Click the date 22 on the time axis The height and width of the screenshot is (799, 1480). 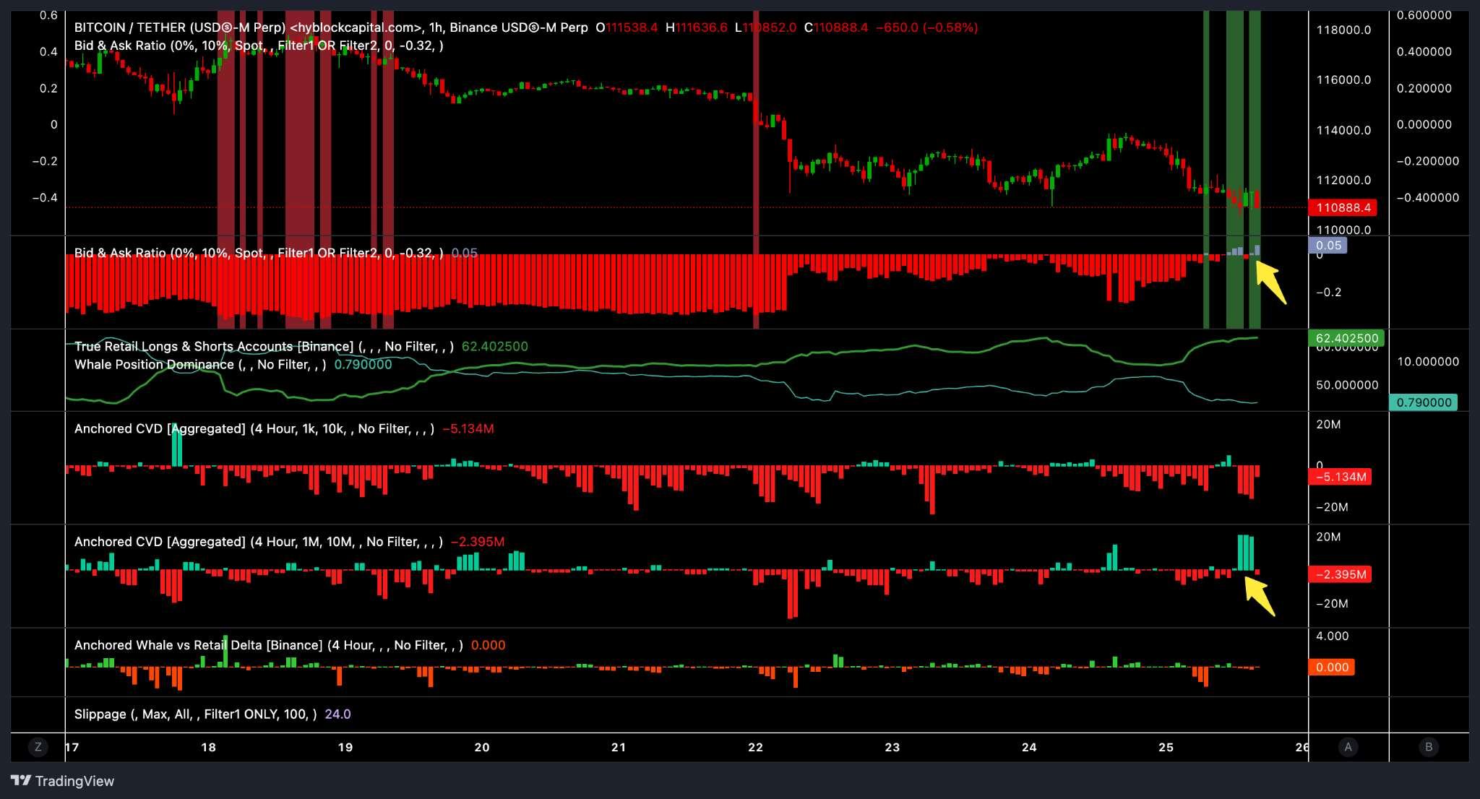[x=755, y=747]
